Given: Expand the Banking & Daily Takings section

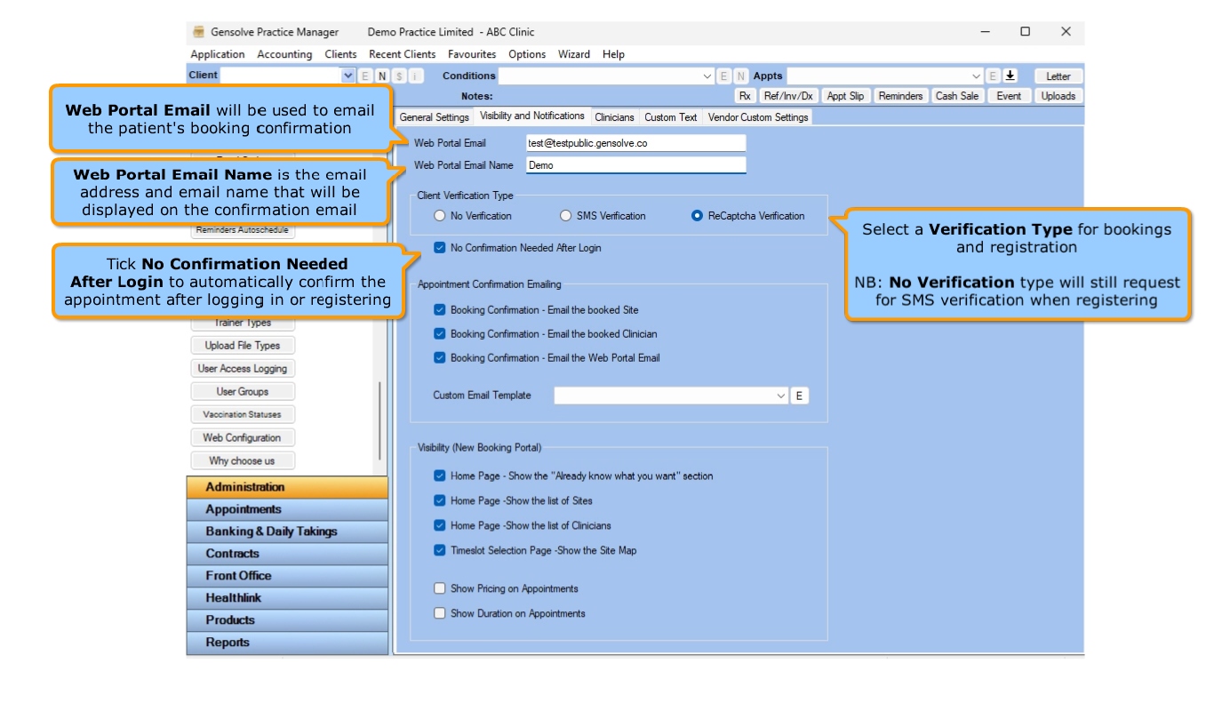Looking at the screenshot, I should pos(287,531).
